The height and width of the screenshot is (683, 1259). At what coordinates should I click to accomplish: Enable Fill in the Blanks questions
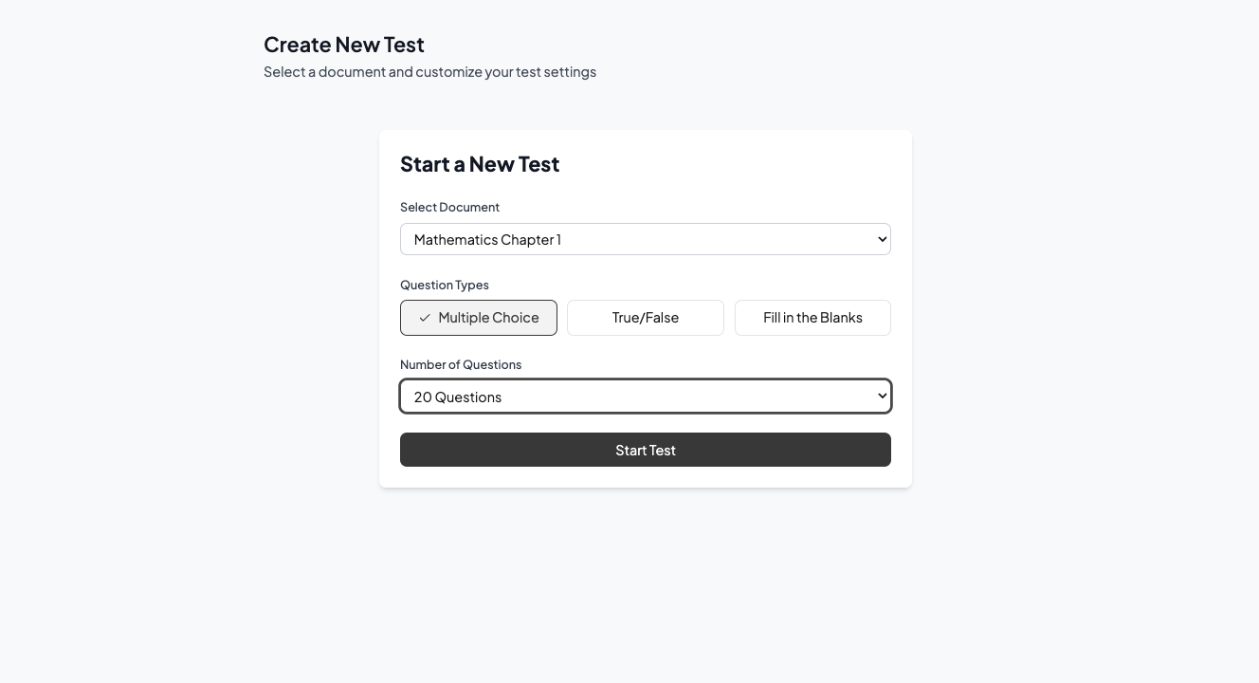(812, 318)
